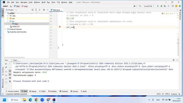Expand all in Project panel
This screenshot has width=183, height=103.
(36, 10)
